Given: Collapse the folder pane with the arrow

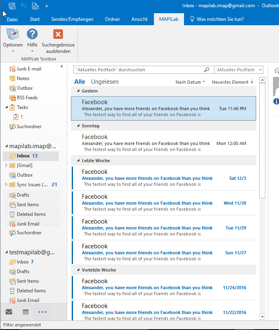Looking at the screenshot, I should [x=61, y=66].
